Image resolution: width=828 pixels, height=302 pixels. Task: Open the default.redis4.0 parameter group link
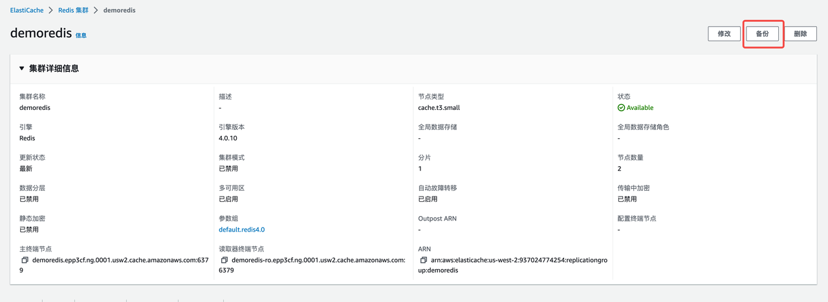241,230
